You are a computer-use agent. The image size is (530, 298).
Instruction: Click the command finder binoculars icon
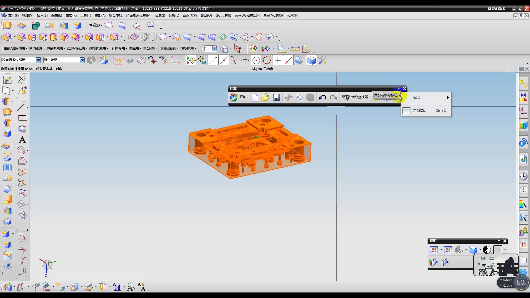[x=346, y=97]
